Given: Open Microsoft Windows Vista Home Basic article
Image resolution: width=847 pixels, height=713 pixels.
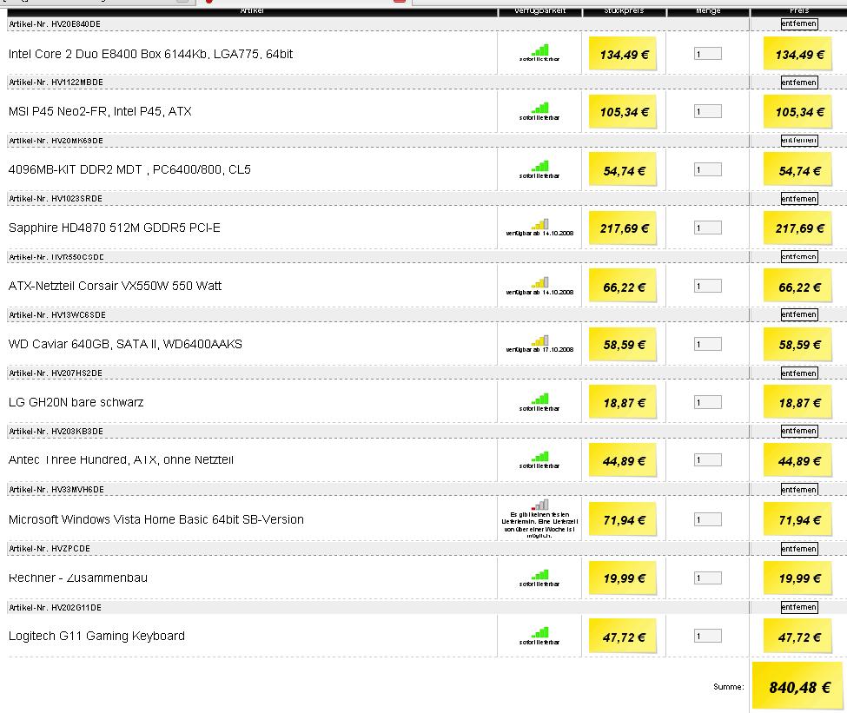Looking at the screenshot, I should tap(156, 519).
